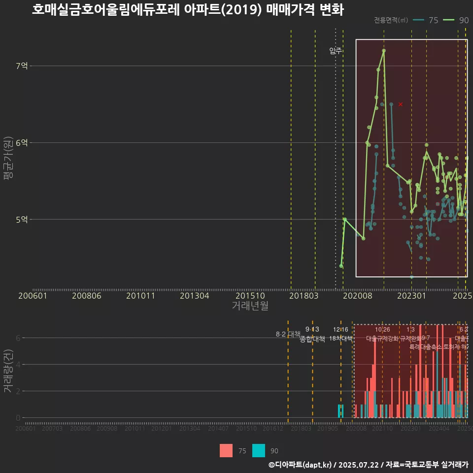Click the 12·16 18차대책 policy annotation
Viewport: 473px width, 473px height.
tap(340, 334)
